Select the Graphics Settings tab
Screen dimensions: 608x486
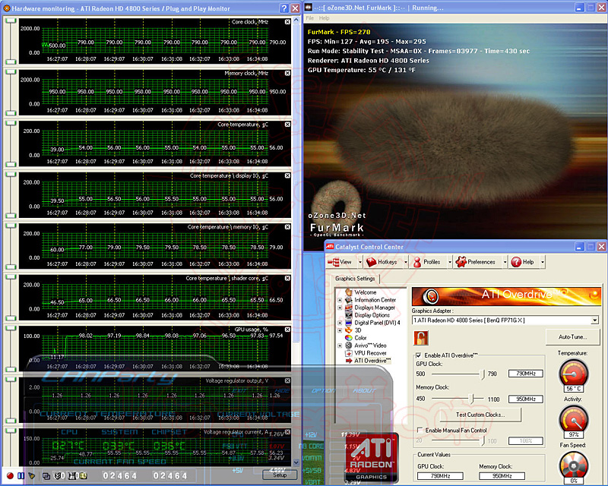tap(355, 278)
